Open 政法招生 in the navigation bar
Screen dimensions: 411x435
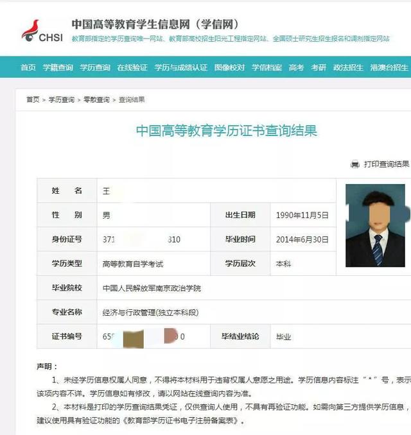click(x=348, y=67)
